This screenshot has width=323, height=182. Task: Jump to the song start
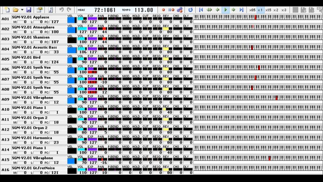201,10
